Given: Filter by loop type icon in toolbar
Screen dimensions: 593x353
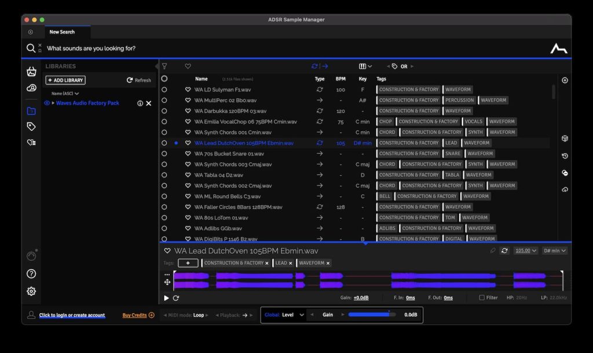Looking at the screenshot, I should (314, 66).
